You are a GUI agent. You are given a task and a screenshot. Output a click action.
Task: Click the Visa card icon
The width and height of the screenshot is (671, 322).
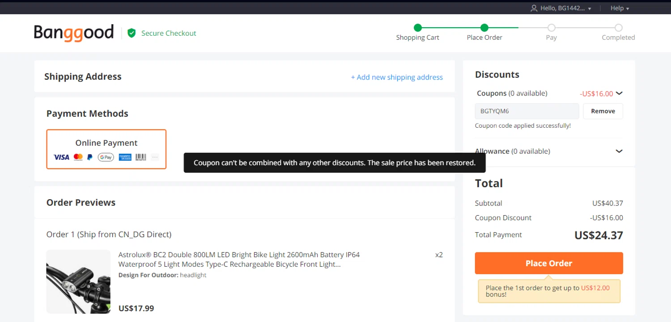(x=61, y=157)
